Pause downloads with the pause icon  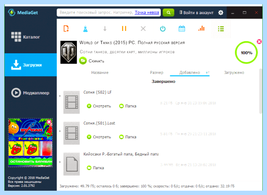124,28
